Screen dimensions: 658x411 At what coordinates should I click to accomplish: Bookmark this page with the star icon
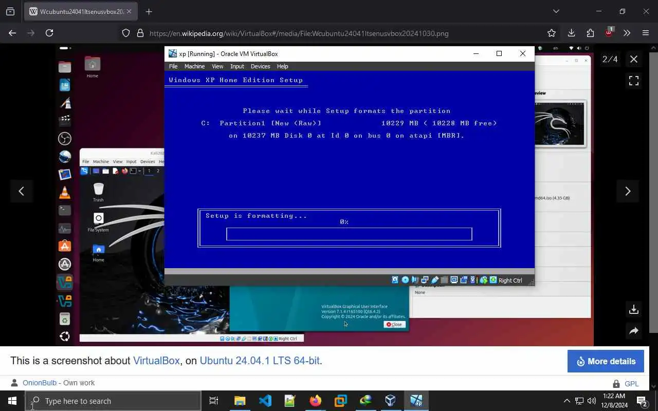(552, 33)
